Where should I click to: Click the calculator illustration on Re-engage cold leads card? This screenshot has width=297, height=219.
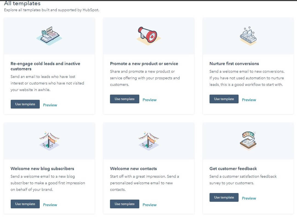(49, 35)
